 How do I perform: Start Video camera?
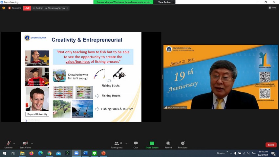point(25,145)
